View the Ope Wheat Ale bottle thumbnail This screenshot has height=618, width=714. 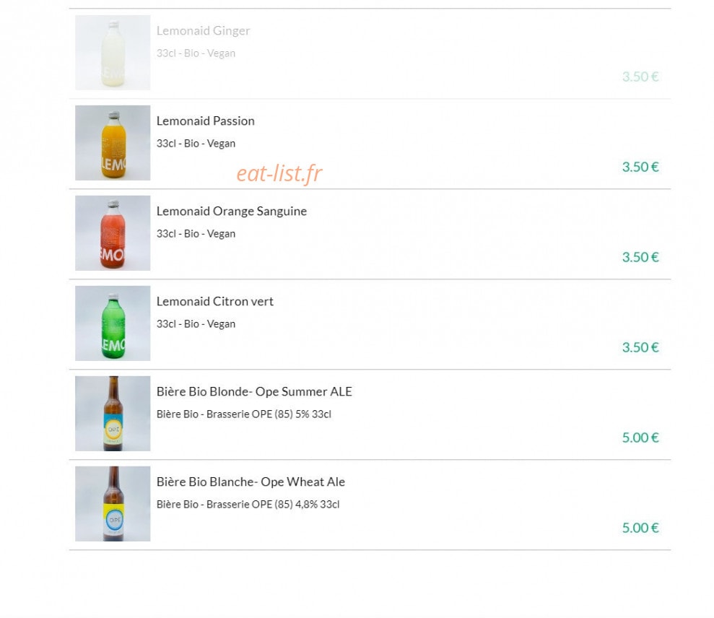[x=113, y=503]
